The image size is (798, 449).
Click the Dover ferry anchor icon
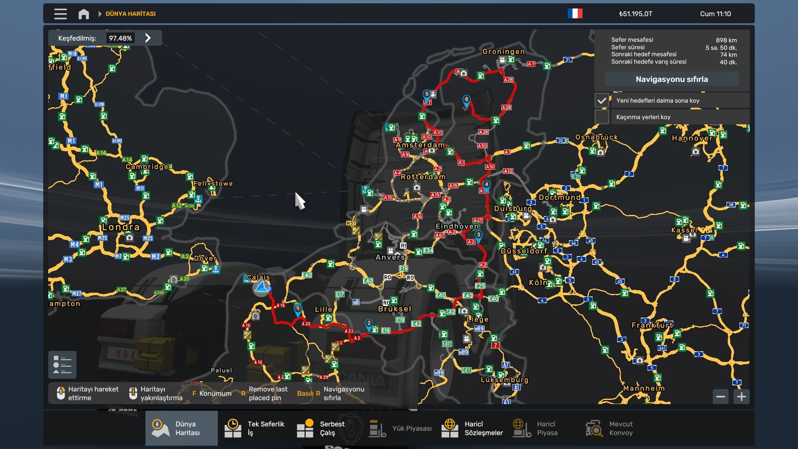(216, 270)
